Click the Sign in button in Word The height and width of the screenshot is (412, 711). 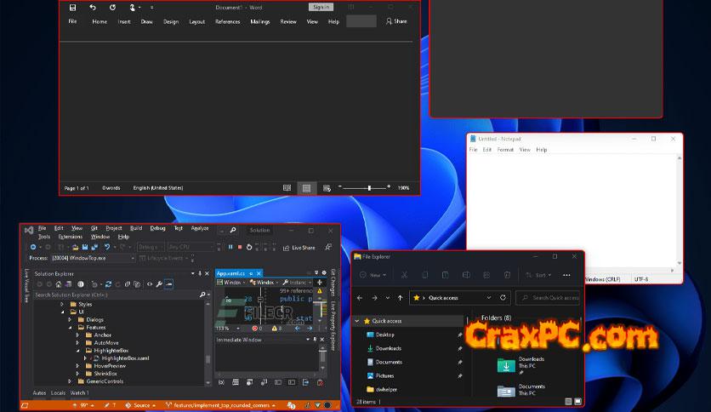tap(320, 7)
